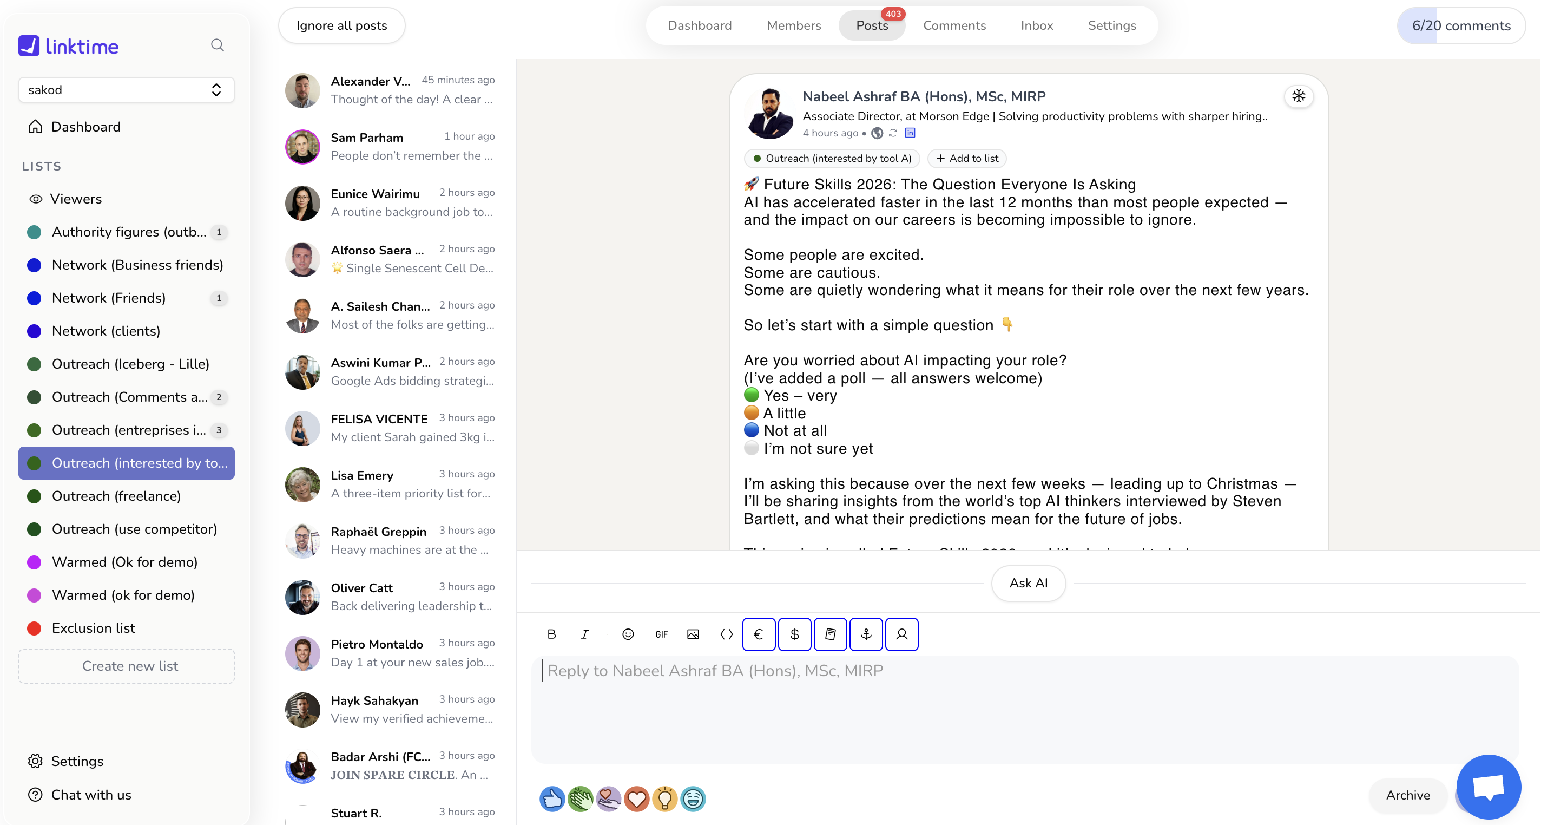Click the euro symbol snippet button
Screen dimensions: 1541x825
pyautogui.click(x=759, y=634)
